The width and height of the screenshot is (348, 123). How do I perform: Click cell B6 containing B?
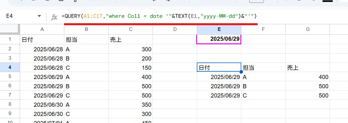(86, 86)
